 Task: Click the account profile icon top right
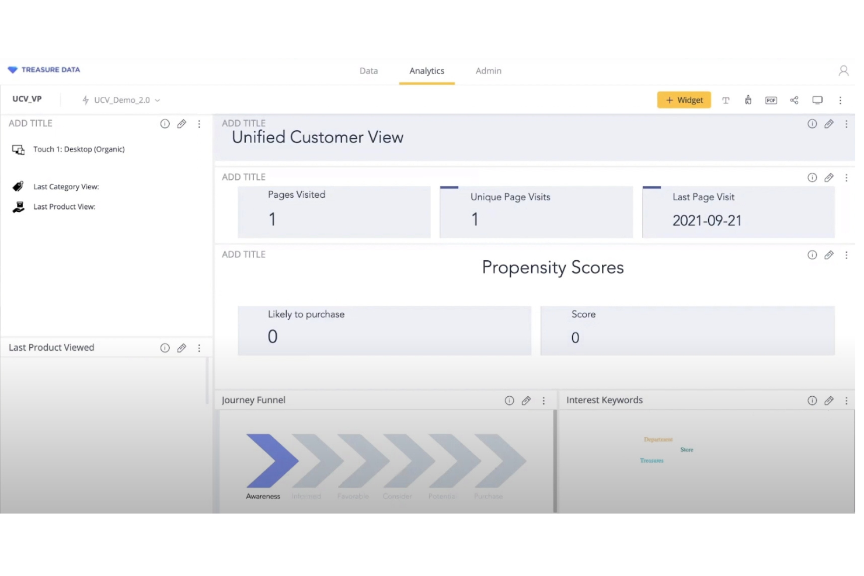tap(843, 70)
